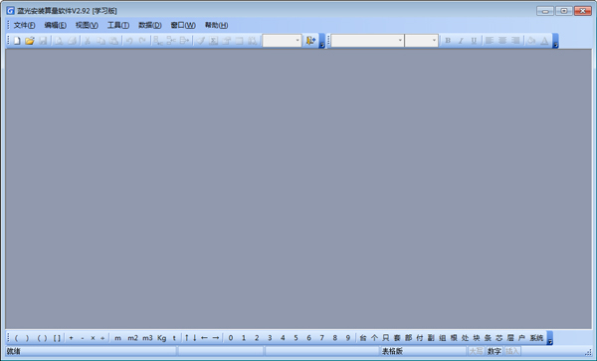
Task: Click the Undo arrow icon
Action: pos(129,41)
